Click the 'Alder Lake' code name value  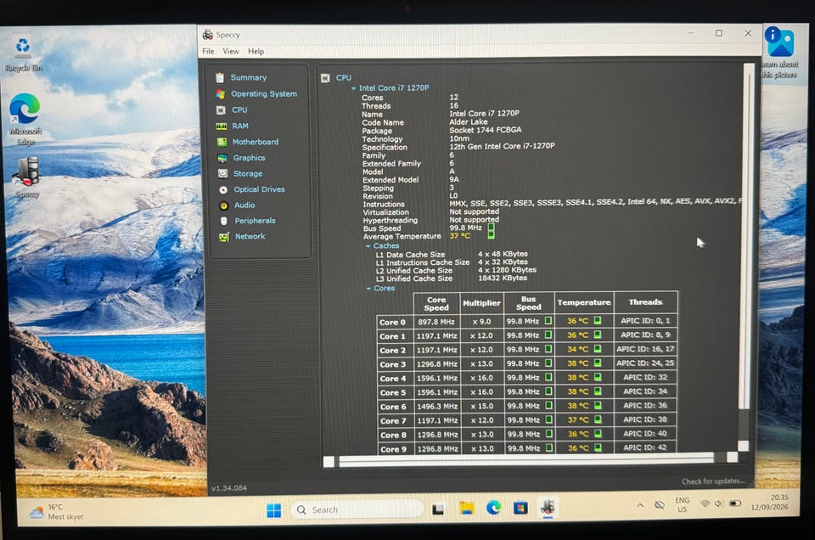tap(469, 121)
